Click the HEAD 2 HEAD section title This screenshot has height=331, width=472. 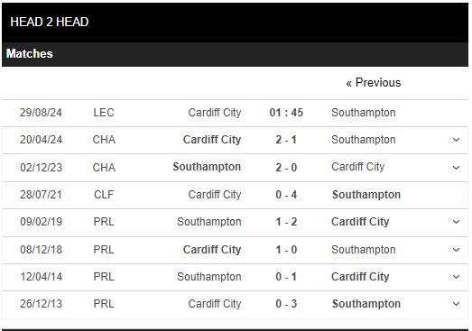pos(50,22)
